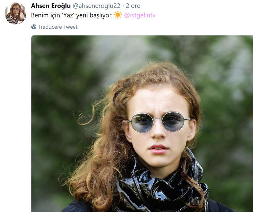Click the tweet text 'Benim için'
Image resolution: width=253 pixels, height=212 pixels.
[x=45, y=15]
